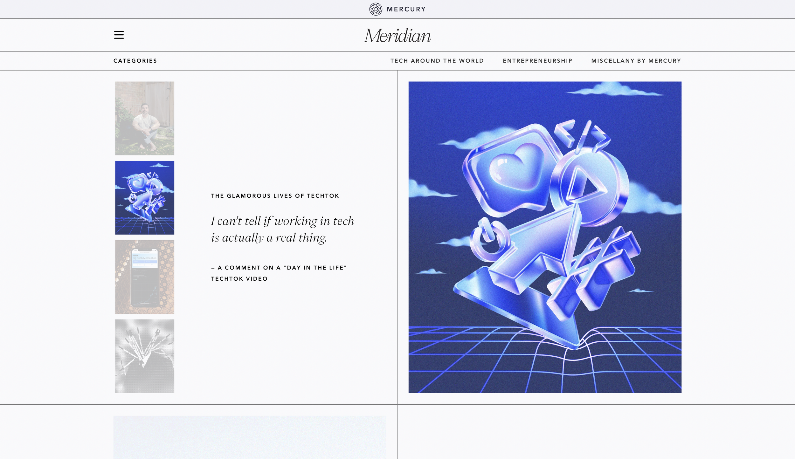Click the faded article image at bottom
Screen dimensions: 795x459
click(250, 437)
